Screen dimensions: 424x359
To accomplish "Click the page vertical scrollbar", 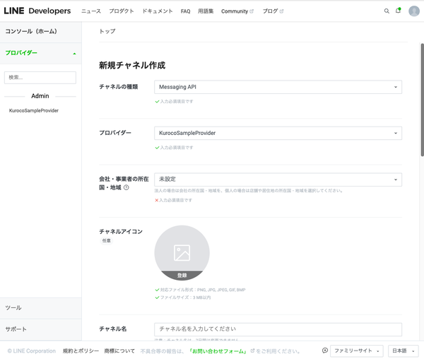I will (422, 100).
